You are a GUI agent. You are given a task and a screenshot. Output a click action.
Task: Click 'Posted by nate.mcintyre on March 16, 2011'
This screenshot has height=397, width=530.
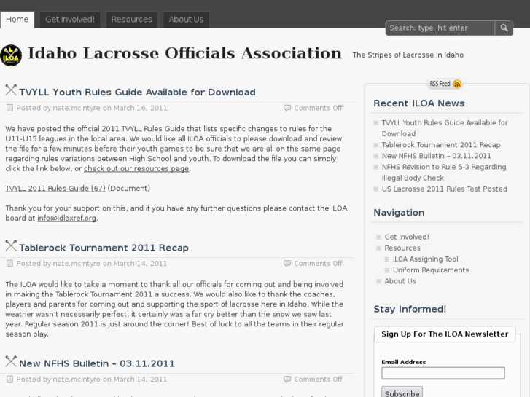tap(92, 108)
